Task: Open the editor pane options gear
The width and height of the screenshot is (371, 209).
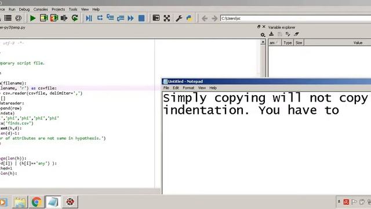Action: coord(263,35)
